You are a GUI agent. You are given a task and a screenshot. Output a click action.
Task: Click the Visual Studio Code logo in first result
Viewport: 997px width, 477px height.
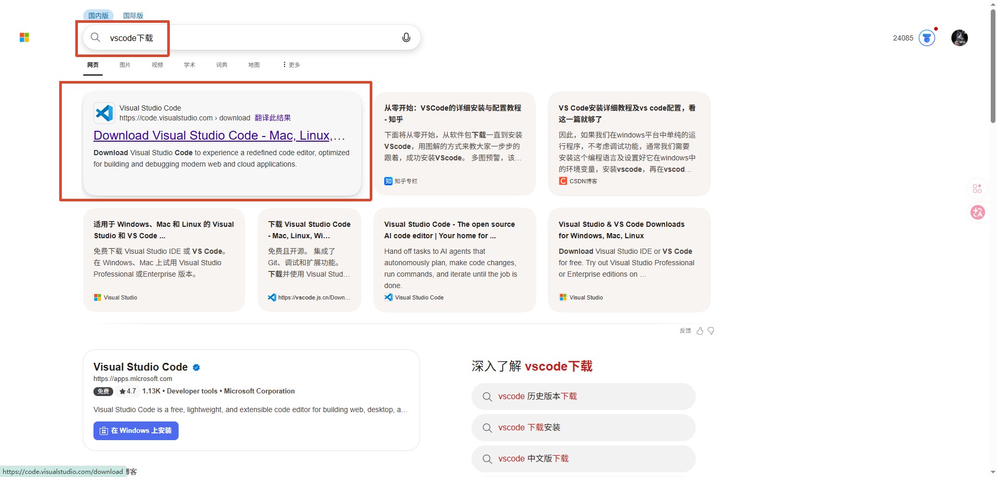[104, 113]
